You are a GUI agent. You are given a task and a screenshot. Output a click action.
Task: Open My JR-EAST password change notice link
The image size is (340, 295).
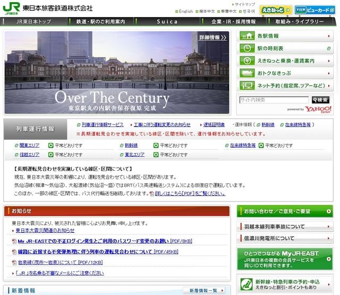(x=105, y=241)
